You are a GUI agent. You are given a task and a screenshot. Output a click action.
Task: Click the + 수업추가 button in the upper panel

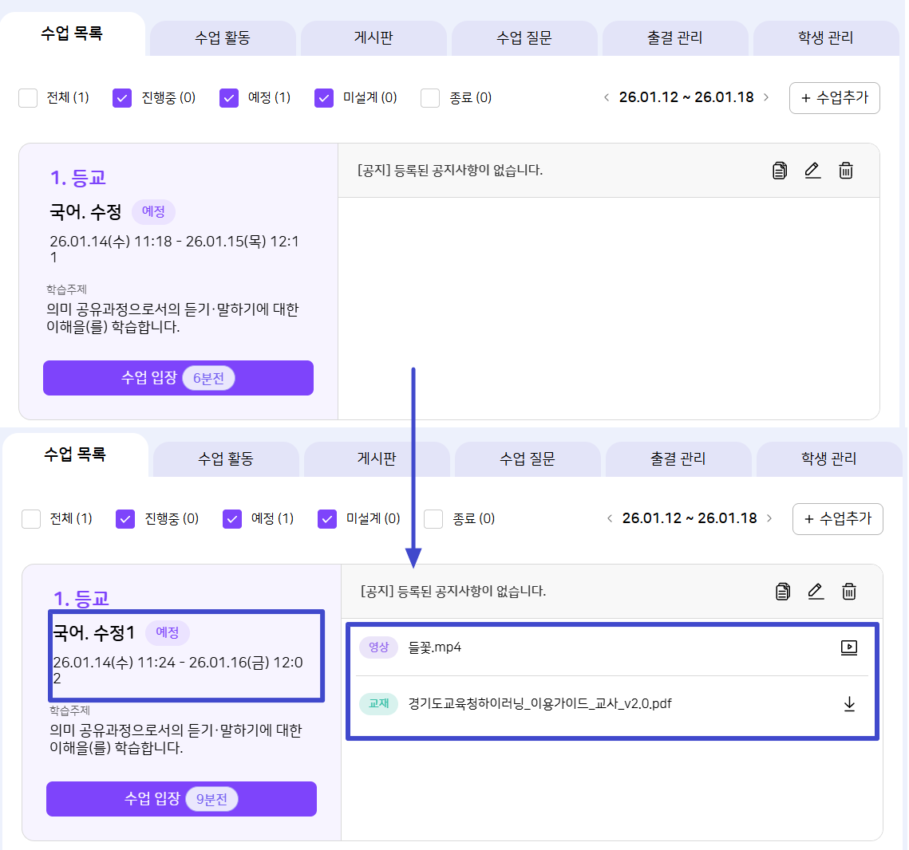[834, 97]
